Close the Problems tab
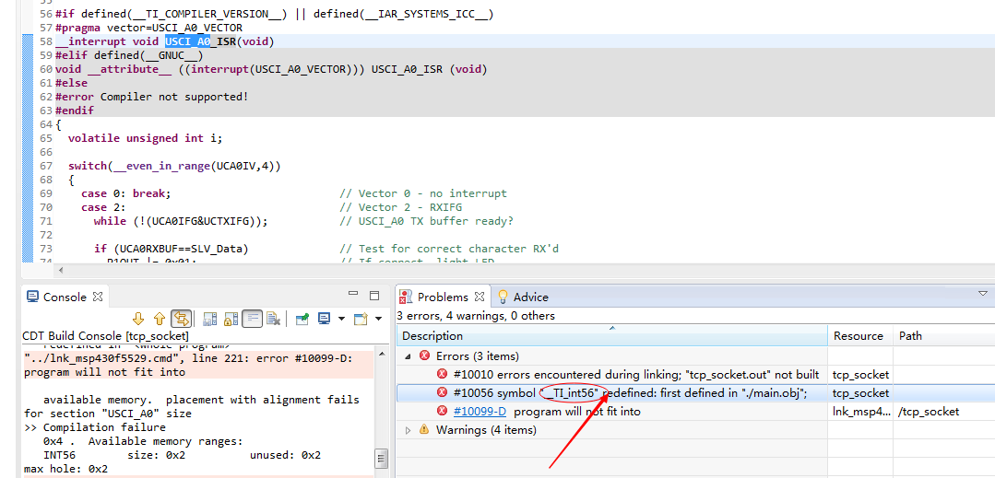Image resolution: width=995 pixels, height=478 pixels. 480,297
